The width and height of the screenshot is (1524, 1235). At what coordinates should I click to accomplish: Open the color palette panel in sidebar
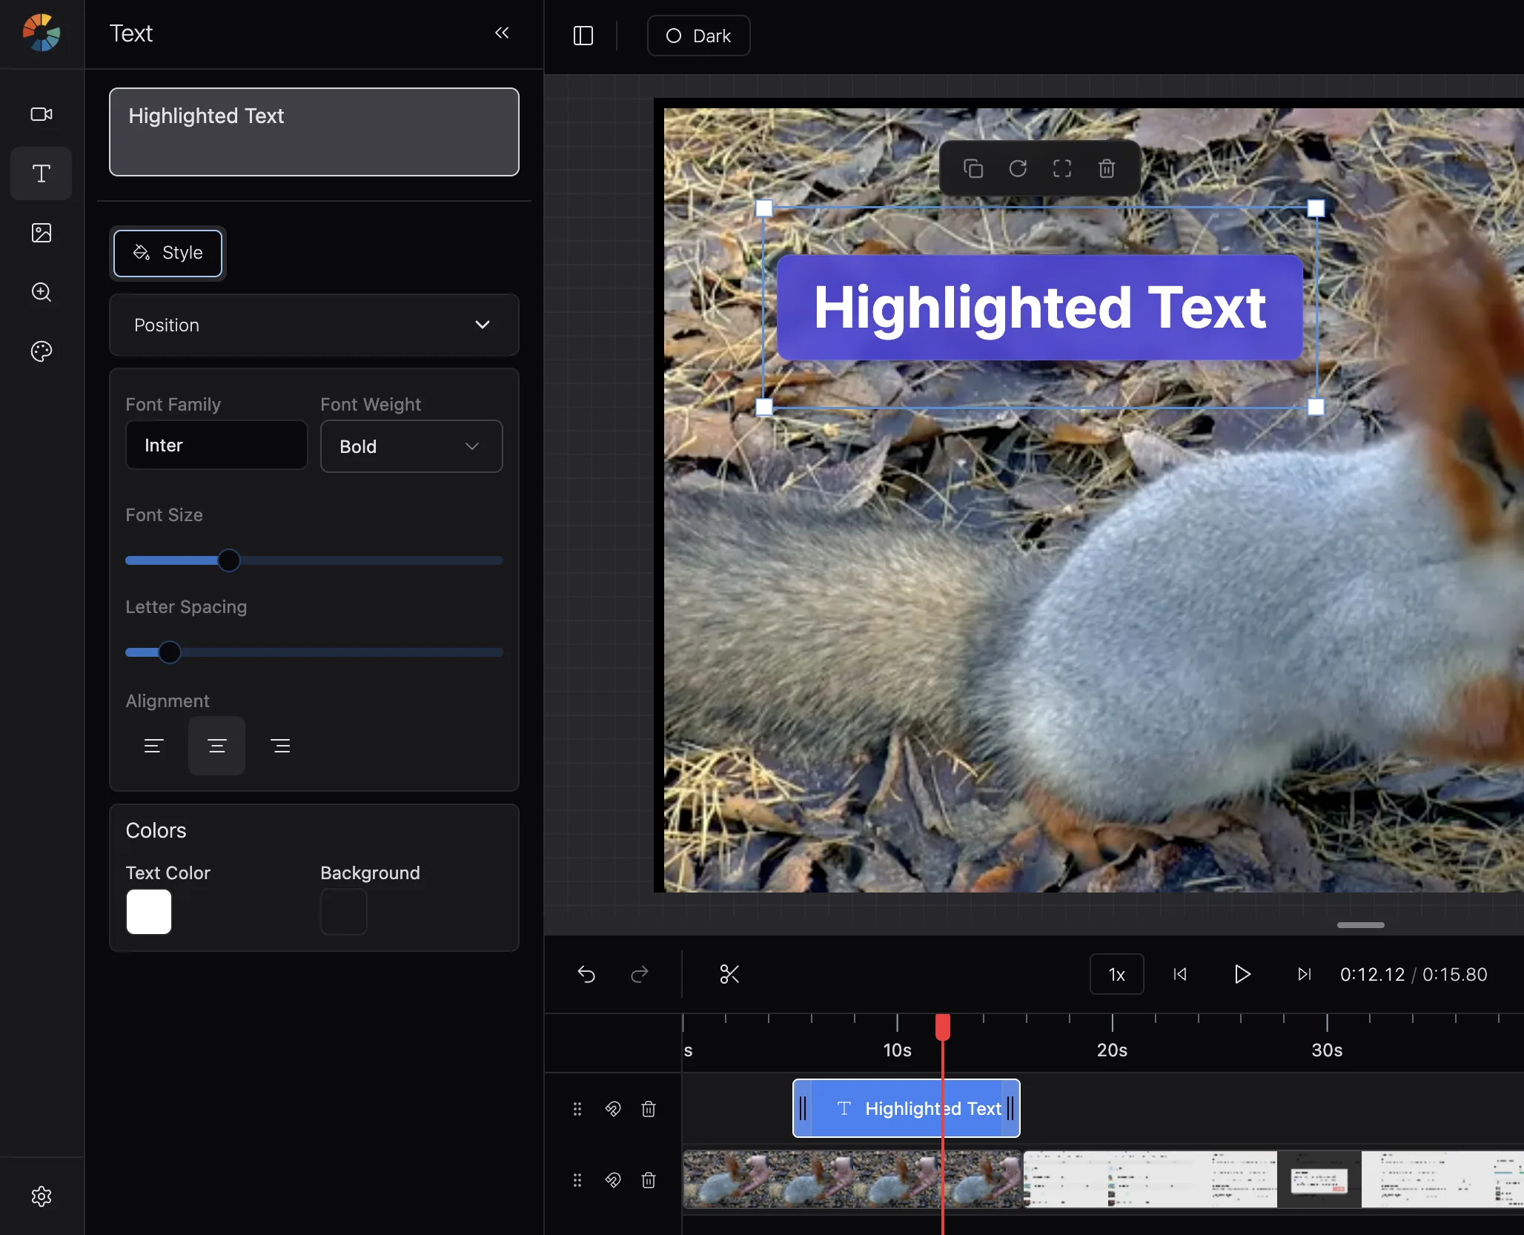(x=42, y=351)
